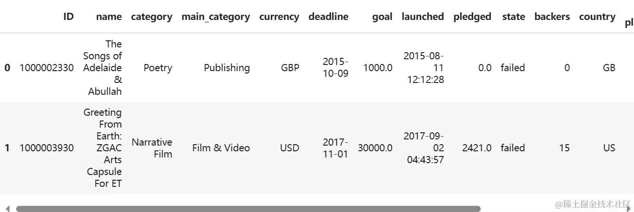Select the 2421.0 pledged cell

point(476,148)
